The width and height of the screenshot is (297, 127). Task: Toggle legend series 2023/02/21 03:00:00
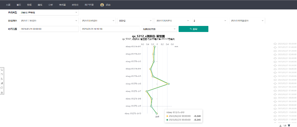(x=285, y=62)
